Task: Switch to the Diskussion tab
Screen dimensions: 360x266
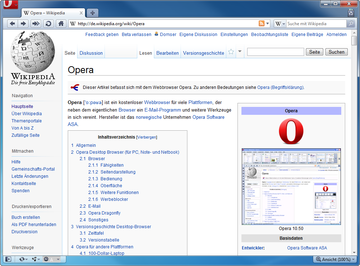Action: coord(91,53)
